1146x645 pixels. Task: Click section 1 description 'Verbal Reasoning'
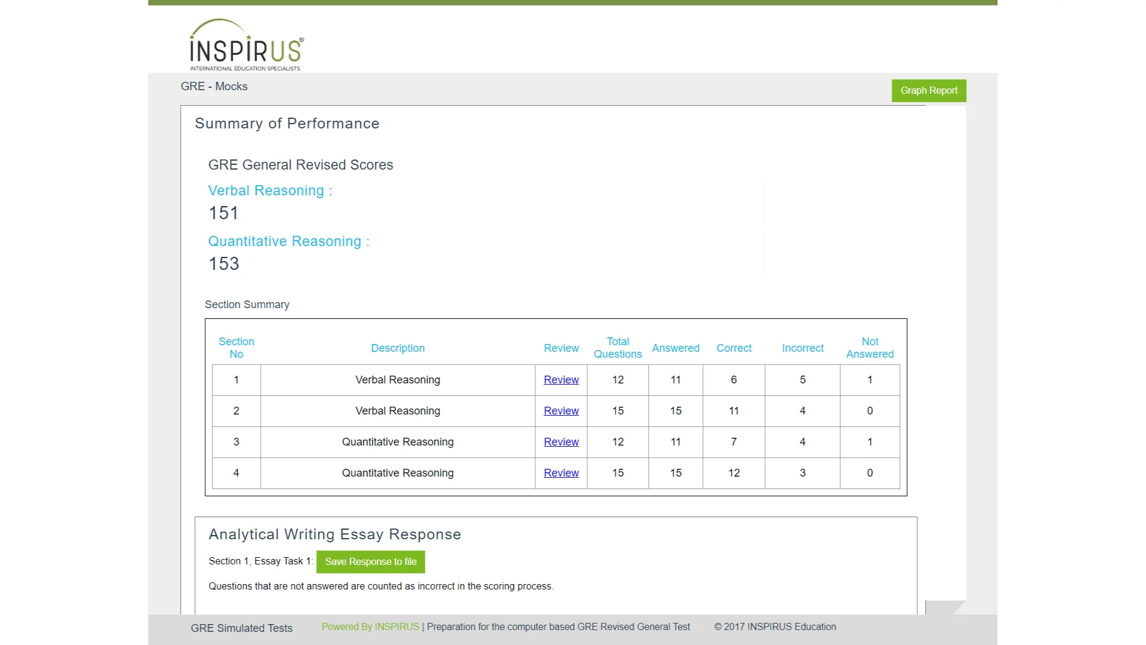398,380
